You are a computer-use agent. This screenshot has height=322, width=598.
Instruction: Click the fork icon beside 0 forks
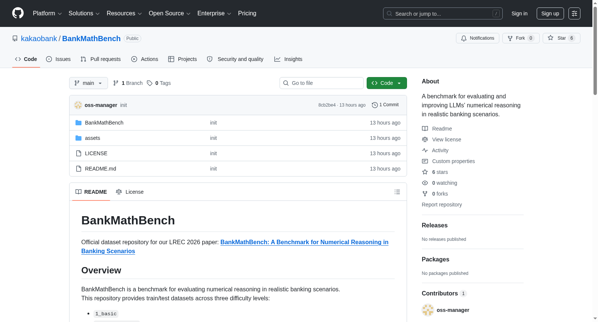click(425, 194)
